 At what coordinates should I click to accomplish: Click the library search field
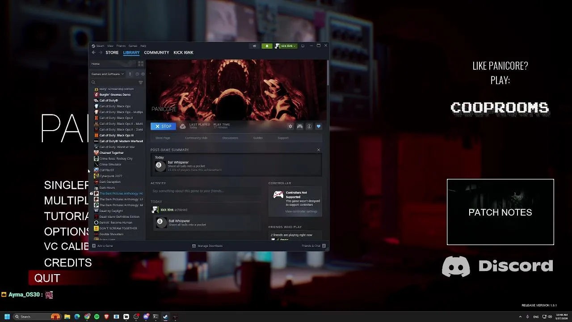pyautogui.click(x=114, y=82)
